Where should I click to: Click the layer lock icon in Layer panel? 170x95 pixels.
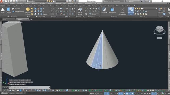(x=140, y=8)
